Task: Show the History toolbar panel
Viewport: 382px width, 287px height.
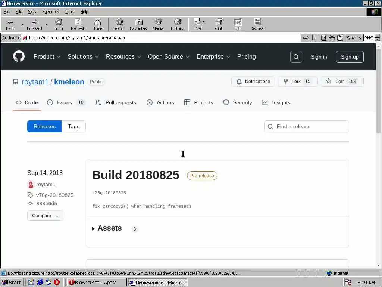Action: point(177,24)
